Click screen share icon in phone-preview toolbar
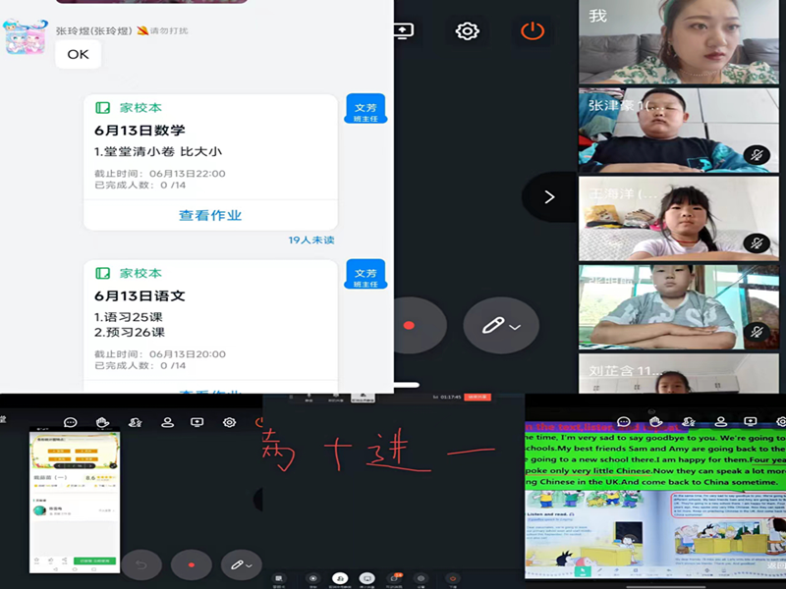Screen dimensions: 786x589 point(197,423)
